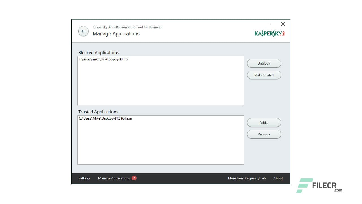Click the Manage Applications page title
The image size is (362, 204).
[116, 33]
